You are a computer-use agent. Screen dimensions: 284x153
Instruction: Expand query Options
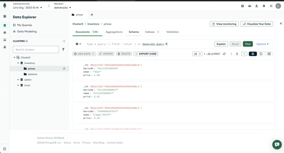pos(262,44)
